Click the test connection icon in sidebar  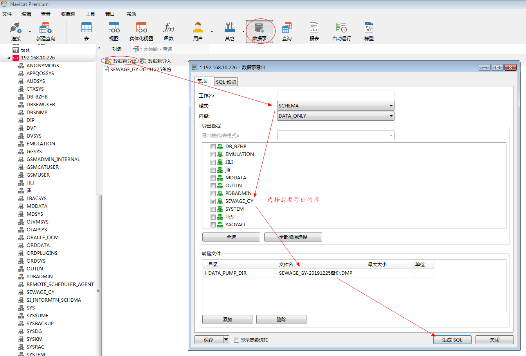pos(16,50)
